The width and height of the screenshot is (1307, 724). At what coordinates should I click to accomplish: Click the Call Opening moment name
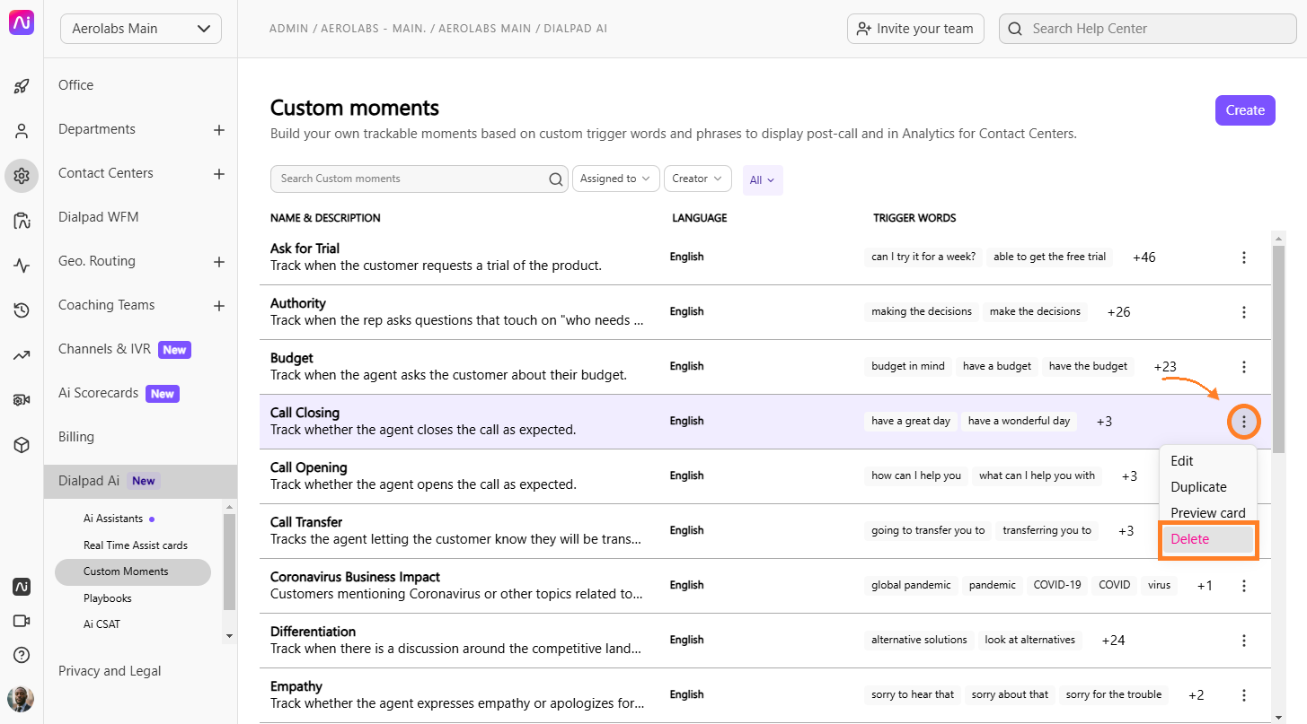[x=308, y=467]
